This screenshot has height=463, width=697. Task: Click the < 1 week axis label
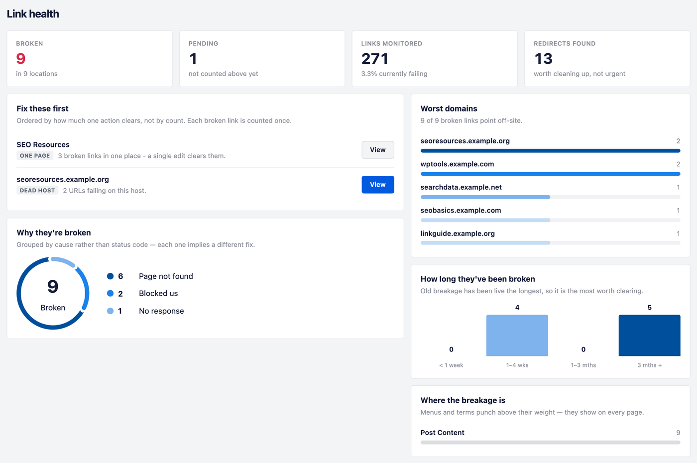(451, 365)
